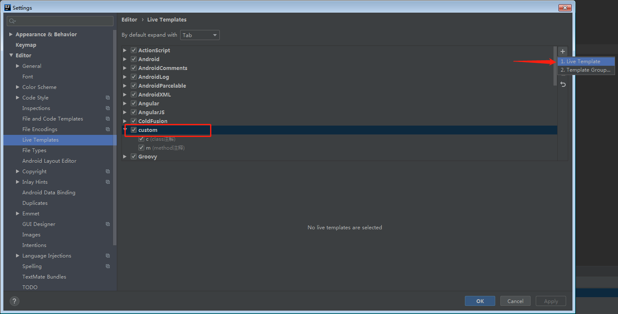The width and height of the screenshot is (618, 314).
Task: Disable the custom group checkbox
Action: coord(134,130)
